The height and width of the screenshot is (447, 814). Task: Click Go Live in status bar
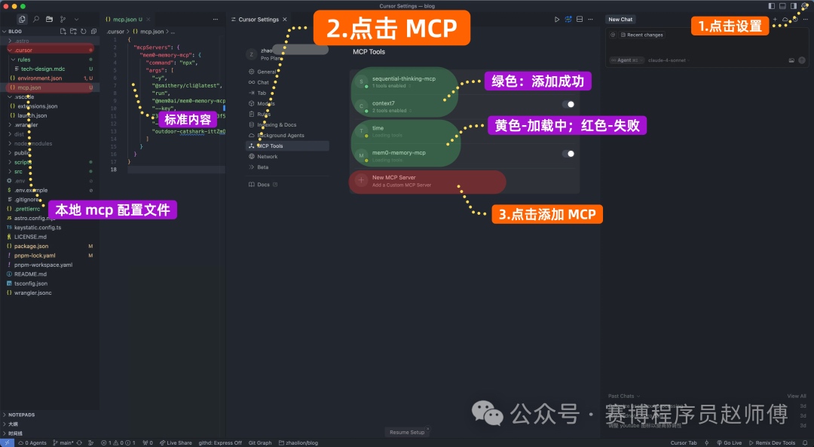[730, 442]
